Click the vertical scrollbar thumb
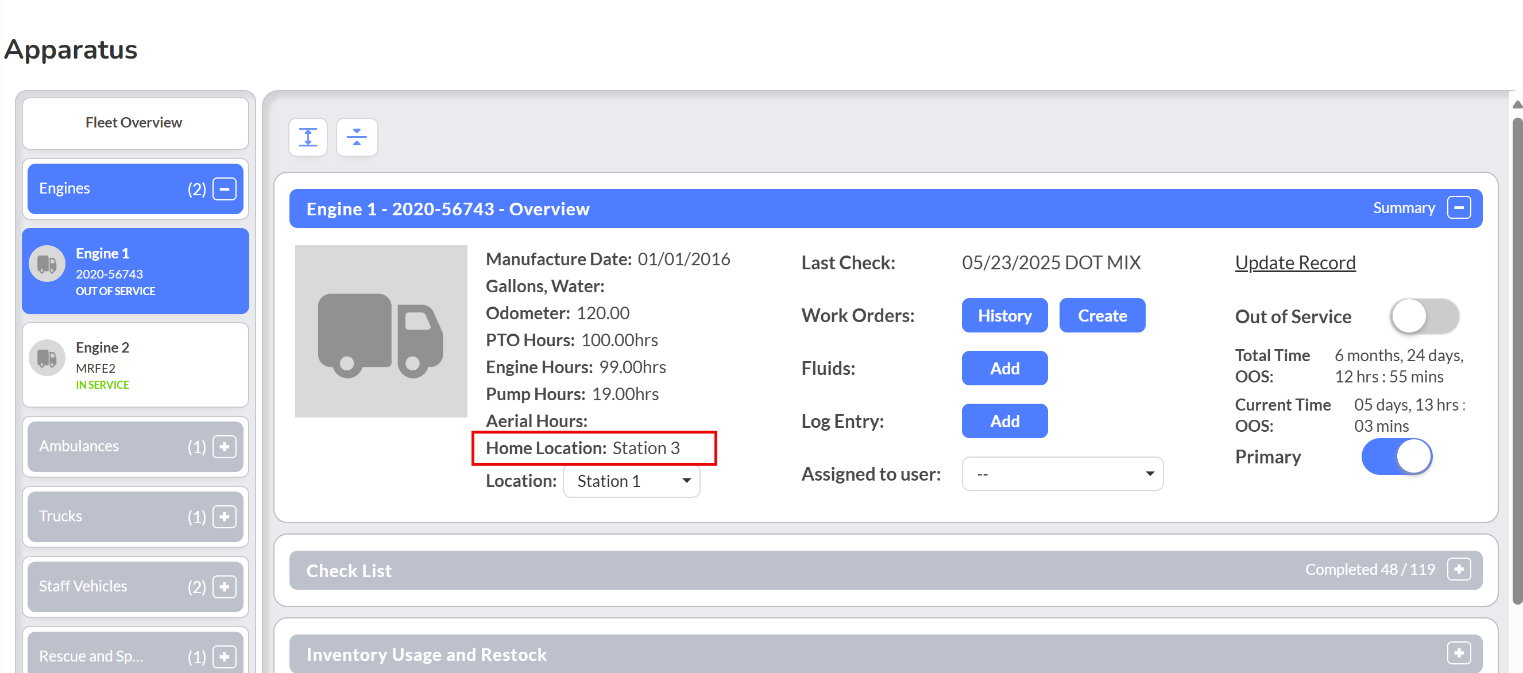 coord(1517,361)
